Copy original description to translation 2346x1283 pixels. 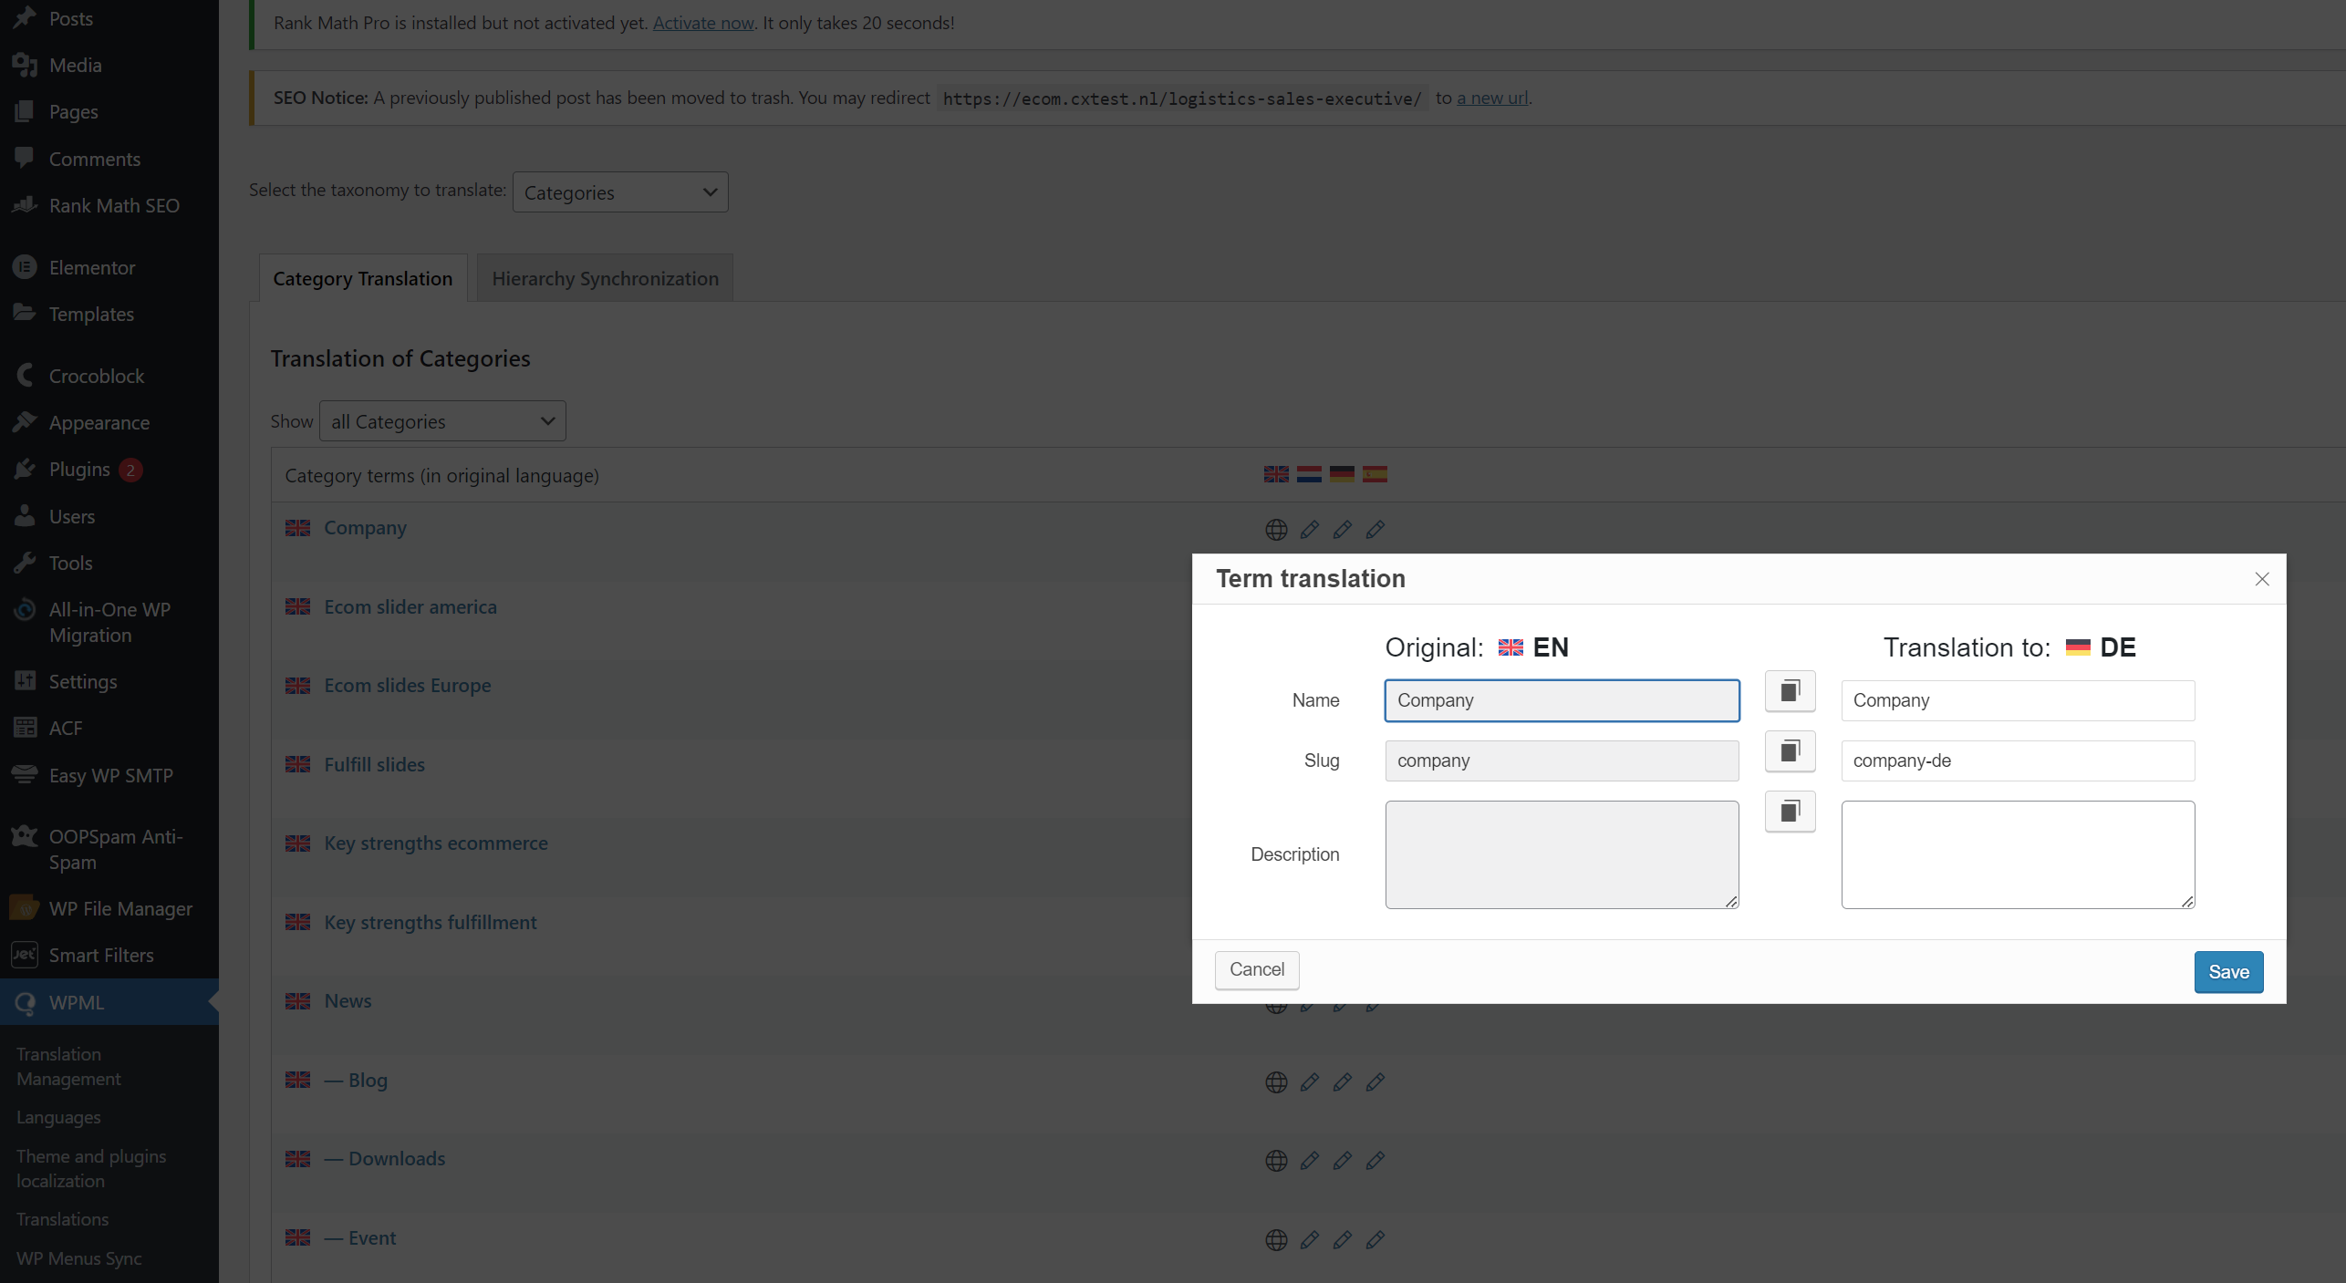pos(1790,812)
